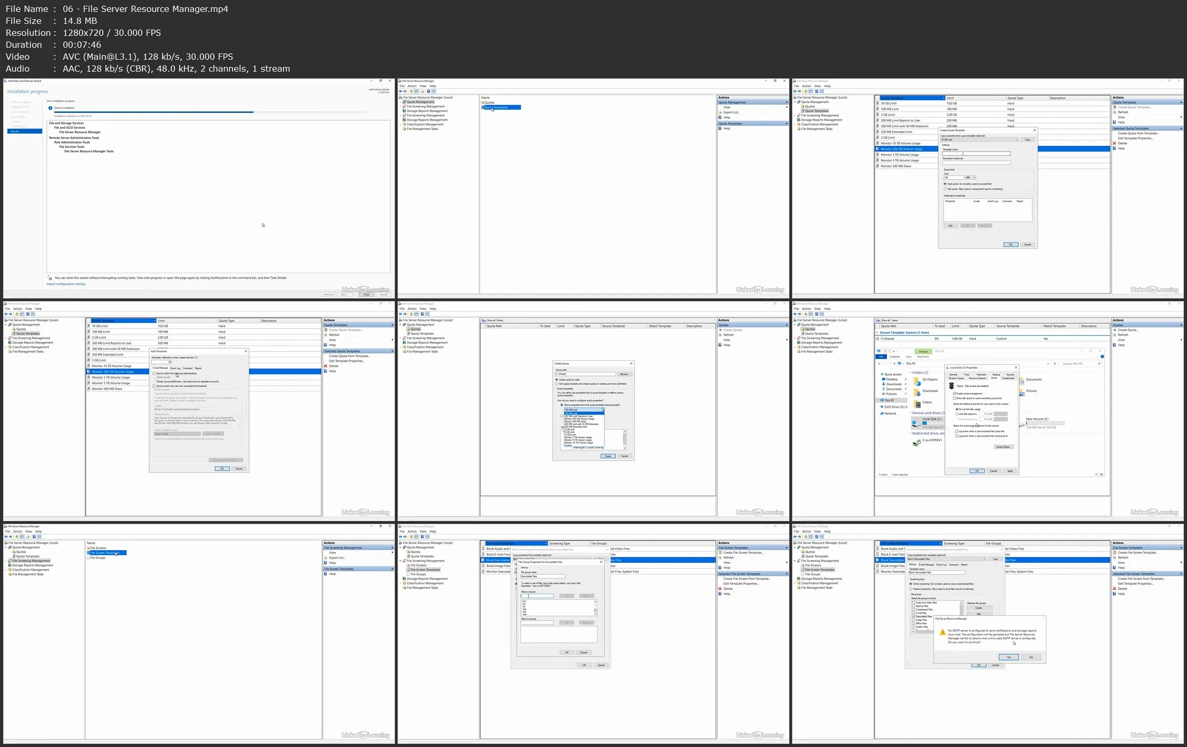Click Template name field in Create Quota Template dialog
The height and width of the screenshot is (747, 1187).
pos(976,154)
